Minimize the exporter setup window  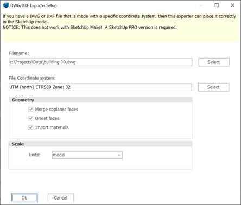tap(201, 5)
